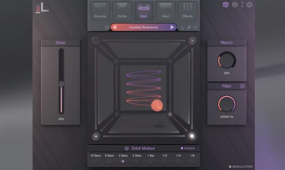Click the Orbit Motion label
The image size is (285, 170).
tap(143, 148)
